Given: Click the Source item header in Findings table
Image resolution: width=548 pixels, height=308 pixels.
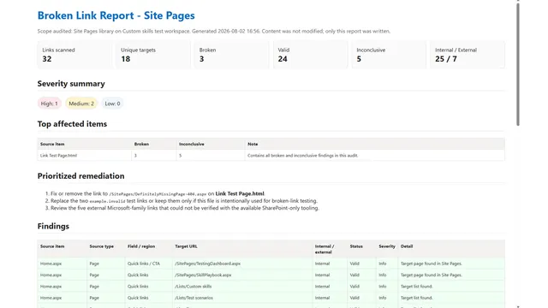Looking at the screenshot, I should (52, 246).
